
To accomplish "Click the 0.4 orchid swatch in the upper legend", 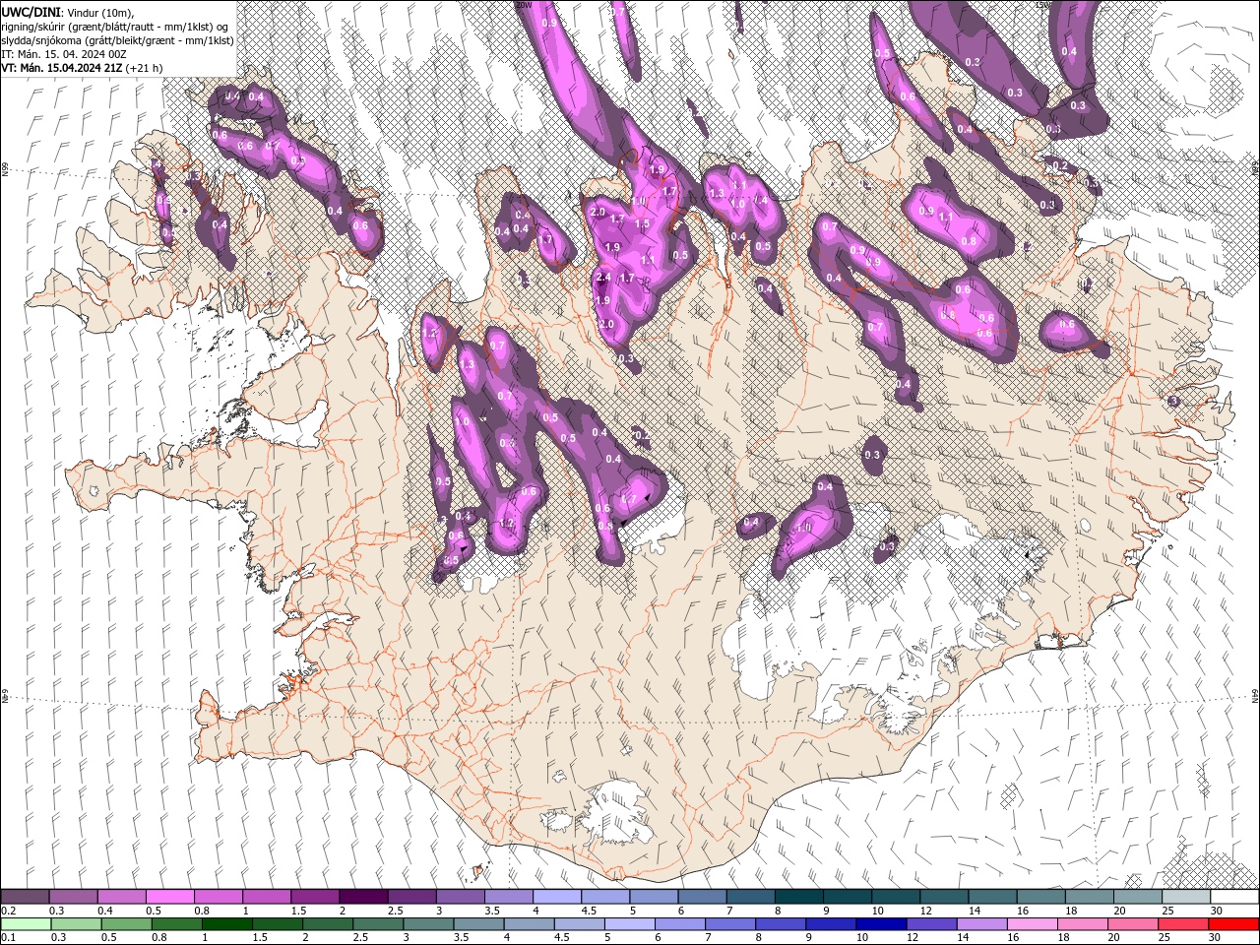I will [121, 897].
